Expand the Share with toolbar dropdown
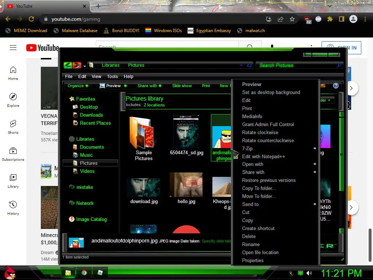 [149, 86]
